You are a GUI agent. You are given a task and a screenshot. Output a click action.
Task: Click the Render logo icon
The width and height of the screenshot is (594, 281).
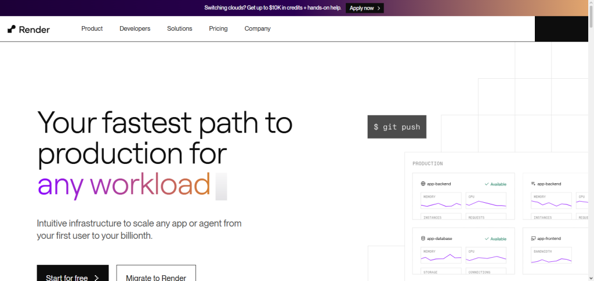tap(12, 29)
